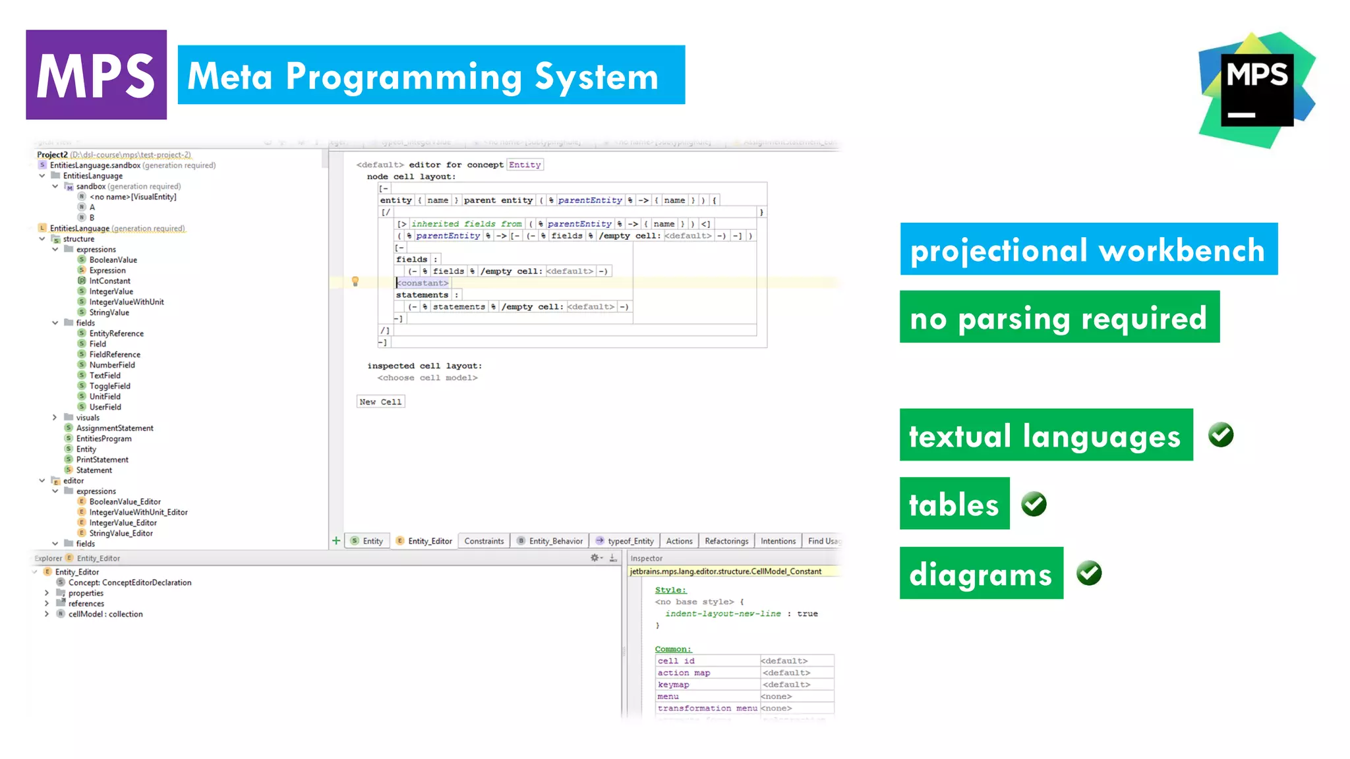The width and height of the screenshot is (1350, 759).
Task: Click the green plus add-aspect icon
Action: click(x=336, y=541)
